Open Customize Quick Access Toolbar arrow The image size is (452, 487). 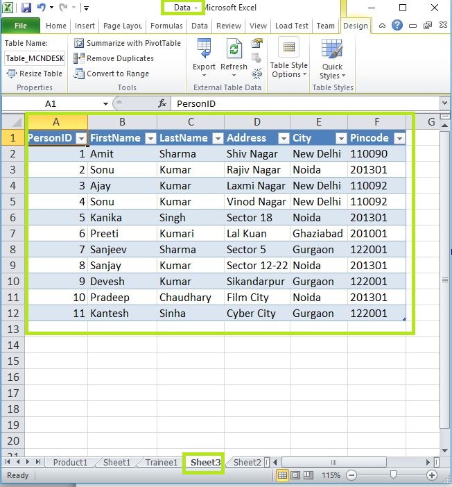tap(86, 8)
